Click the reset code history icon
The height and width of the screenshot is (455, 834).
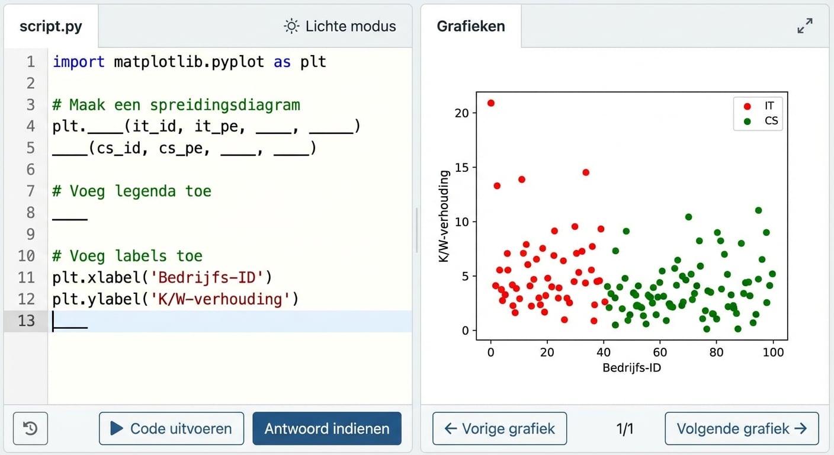point(30,428)
